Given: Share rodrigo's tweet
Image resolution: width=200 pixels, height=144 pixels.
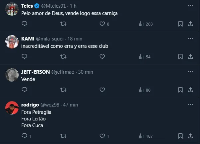Looking at the screenshot, I should point(191,136).
